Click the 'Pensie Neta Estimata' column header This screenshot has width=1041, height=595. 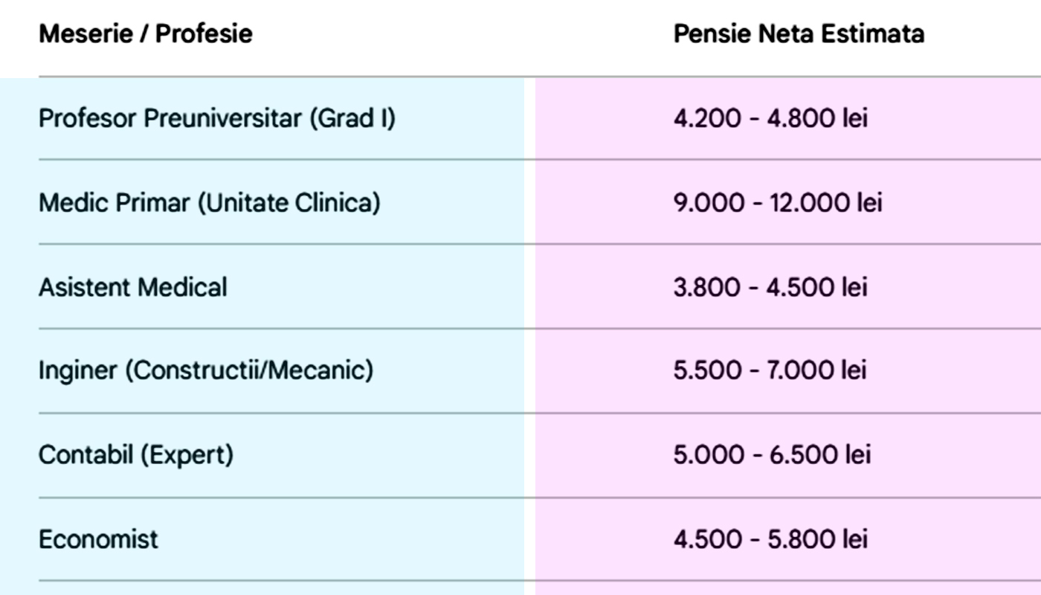click(799, 33)
